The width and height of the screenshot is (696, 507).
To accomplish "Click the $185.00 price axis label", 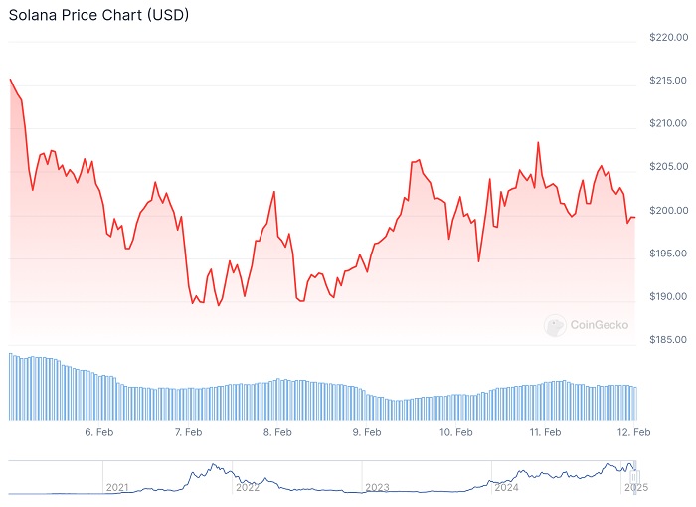I will point(668,340).
